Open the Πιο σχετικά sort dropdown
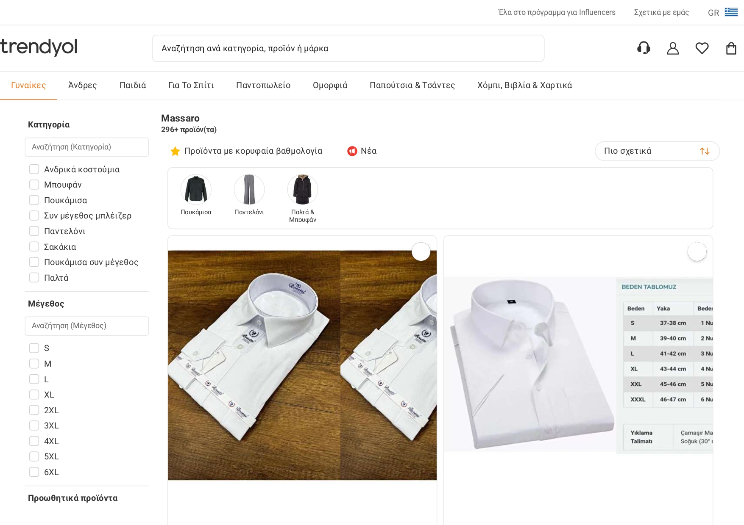744x525 pixels. (x=657, y=151)
